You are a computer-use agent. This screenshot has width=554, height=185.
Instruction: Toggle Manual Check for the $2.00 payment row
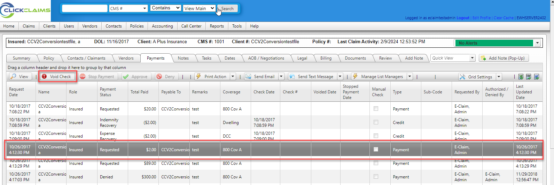(376, 149)
